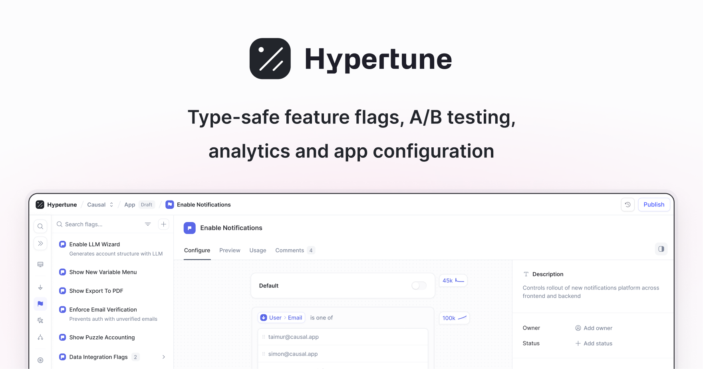
Task: Click the 100k sparkline chart badge
Action: click(454, 318)
